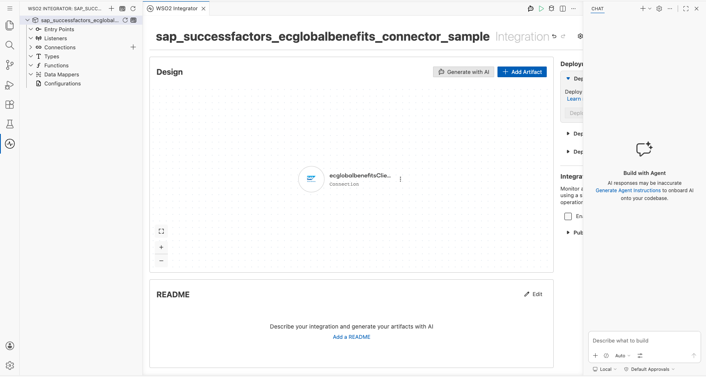Click Generate with AI button
The width and height of the screenshot is (706, 377).
tap(463, 72)
